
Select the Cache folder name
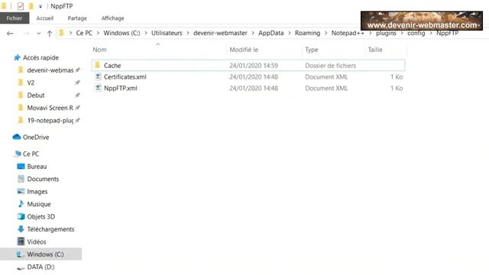coord(112,66)
